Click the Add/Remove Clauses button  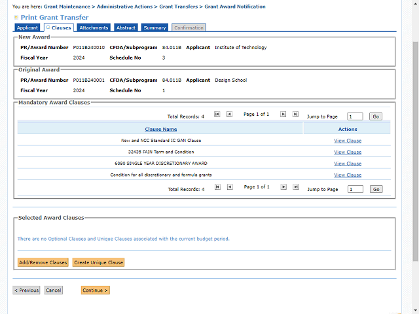(x=43, y=262)
